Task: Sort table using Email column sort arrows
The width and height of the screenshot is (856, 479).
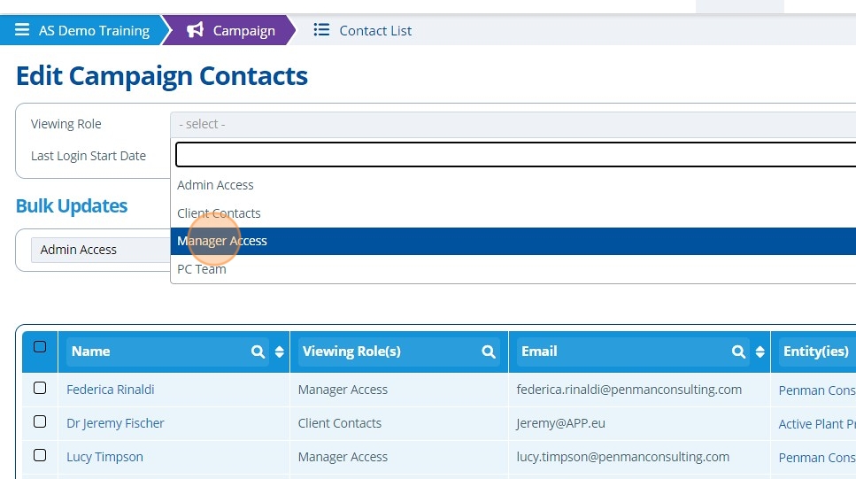Action: click(x=760, y=352)
